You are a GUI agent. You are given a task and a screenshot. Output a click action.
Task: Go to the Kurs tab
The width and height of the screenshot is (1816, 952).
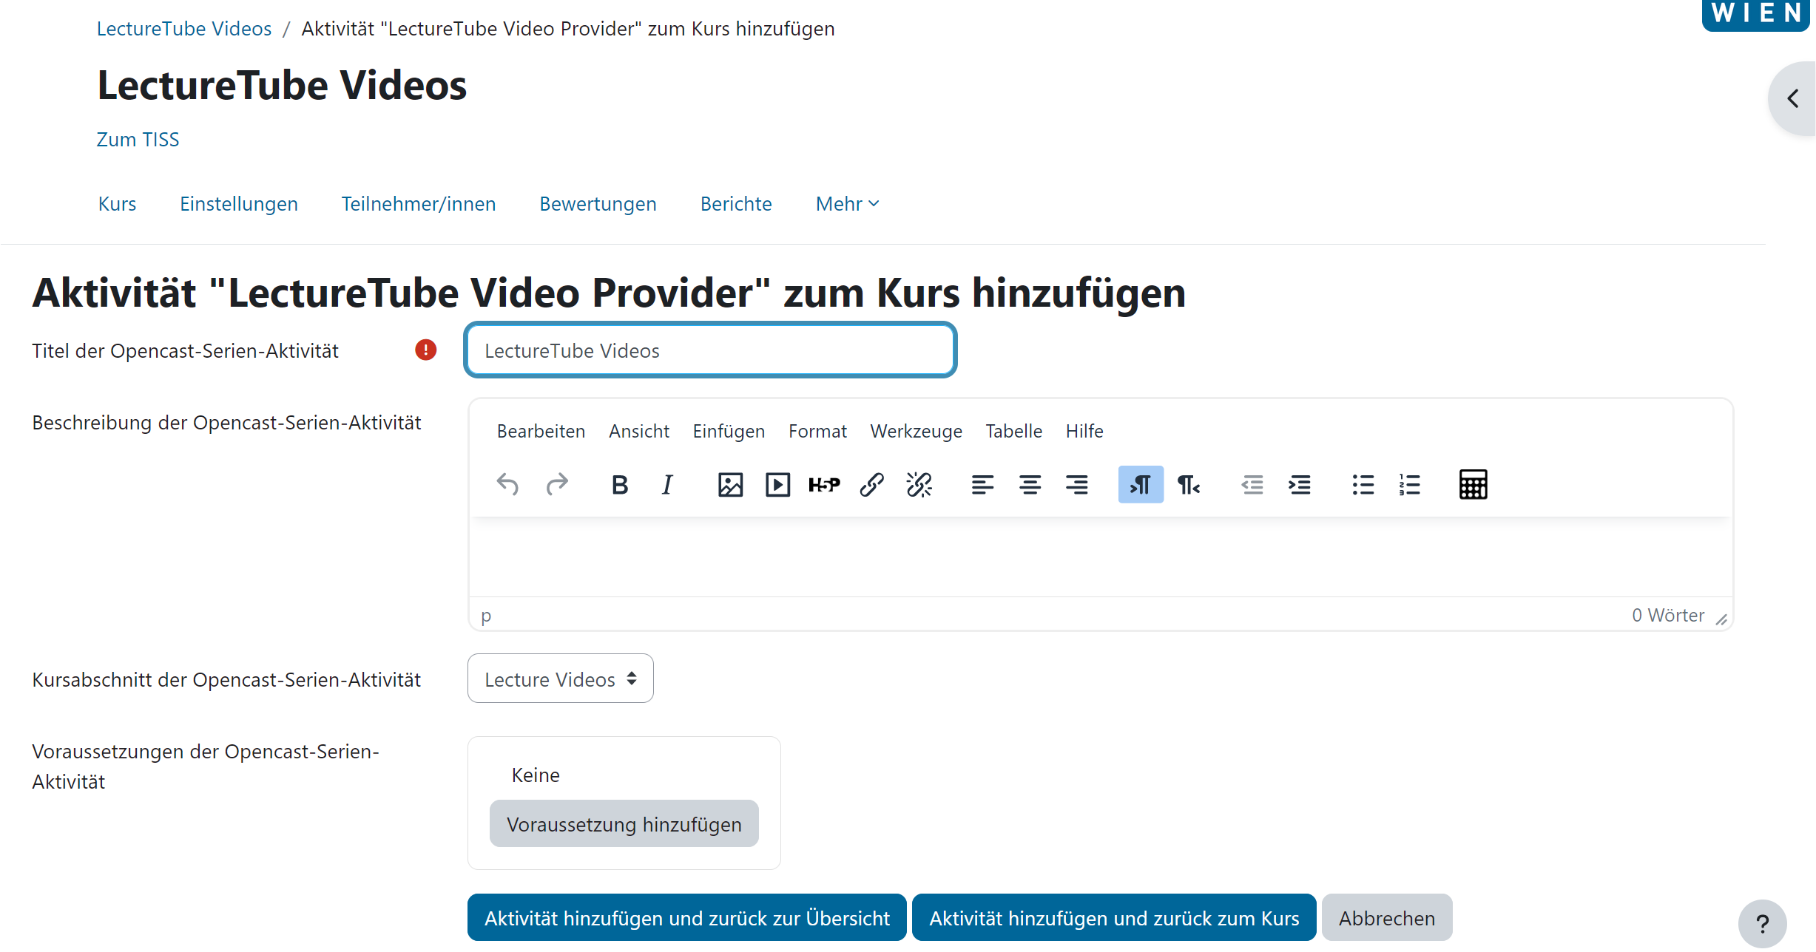pos(117,203)
